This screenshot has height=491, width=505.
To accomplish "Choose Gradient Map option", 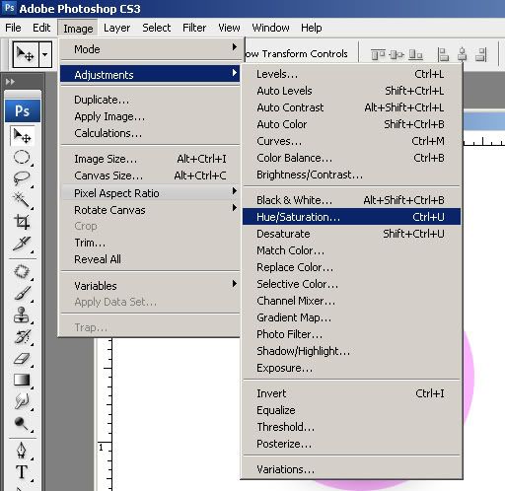I will [351, 317].
